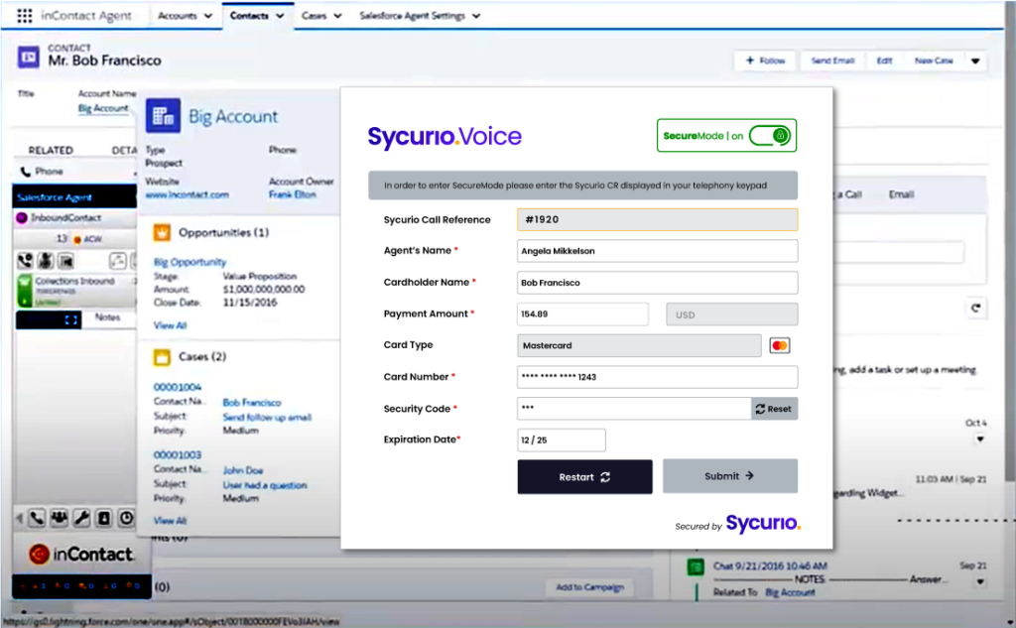Click the Mastercard logo icon
Viewport: 1016px width, 628px height.
(780, 345)
